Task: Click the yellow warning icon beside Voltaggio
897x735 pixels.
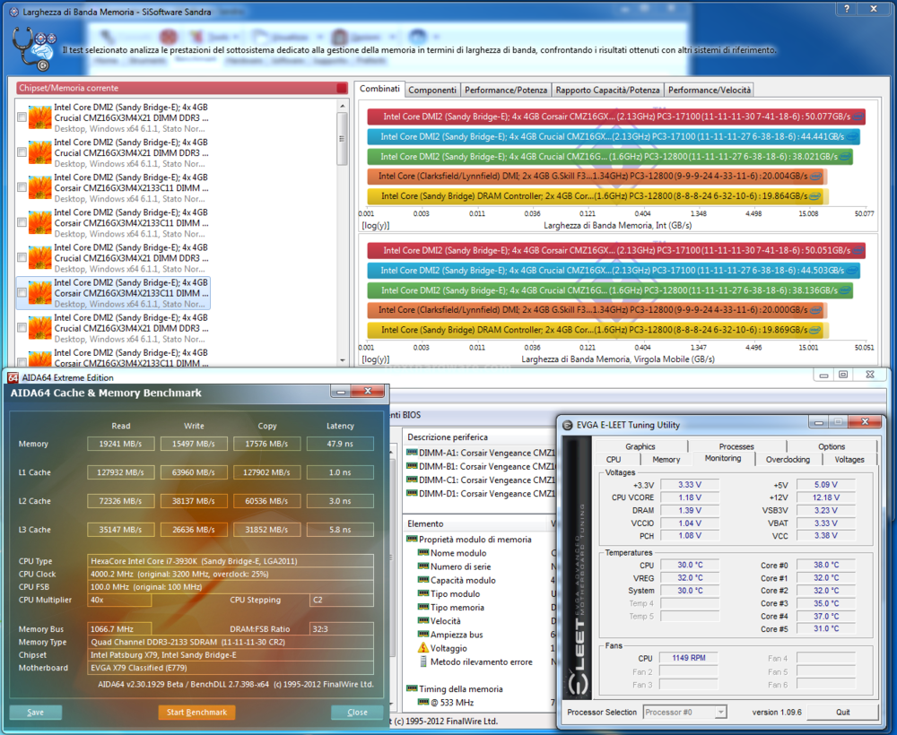Action: [x=423, y=648]
